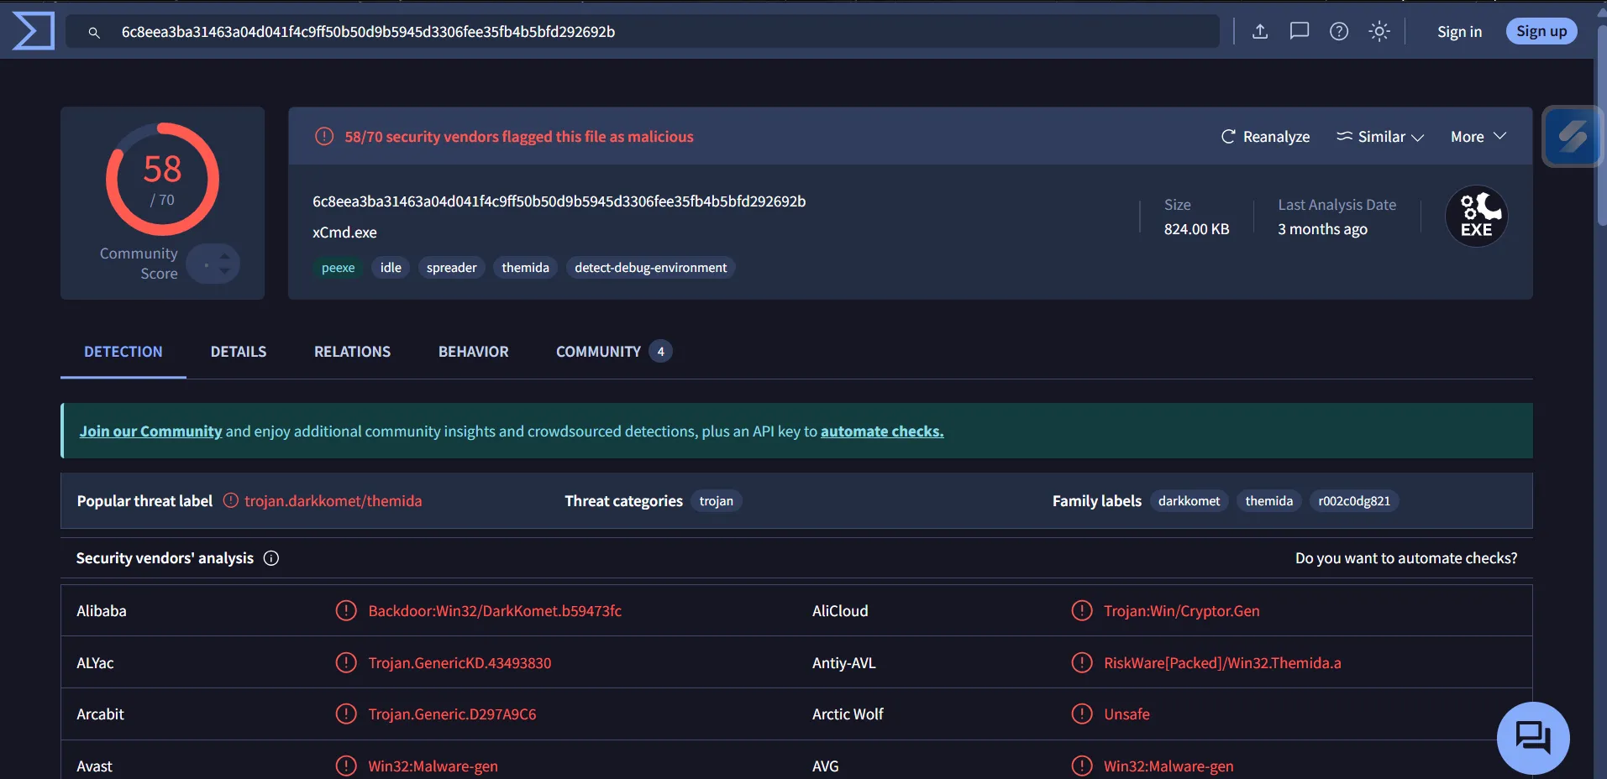
Task: Click Trojan.Generic.D297A9C6 result
Action: click(x=452, y=714)
